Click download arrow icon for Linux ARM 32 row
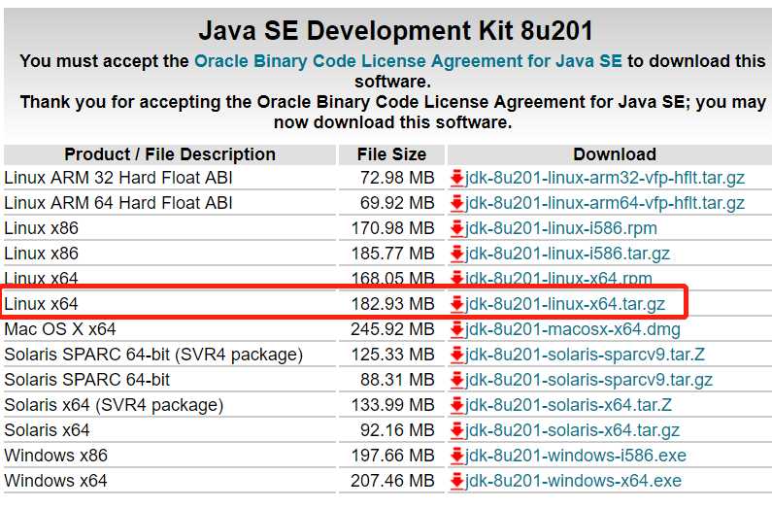 tap(457, 178)
